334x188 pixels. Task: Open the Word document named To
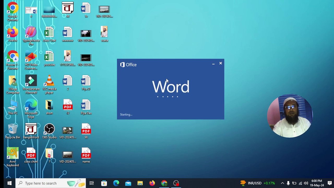click(x=86, y=10)
